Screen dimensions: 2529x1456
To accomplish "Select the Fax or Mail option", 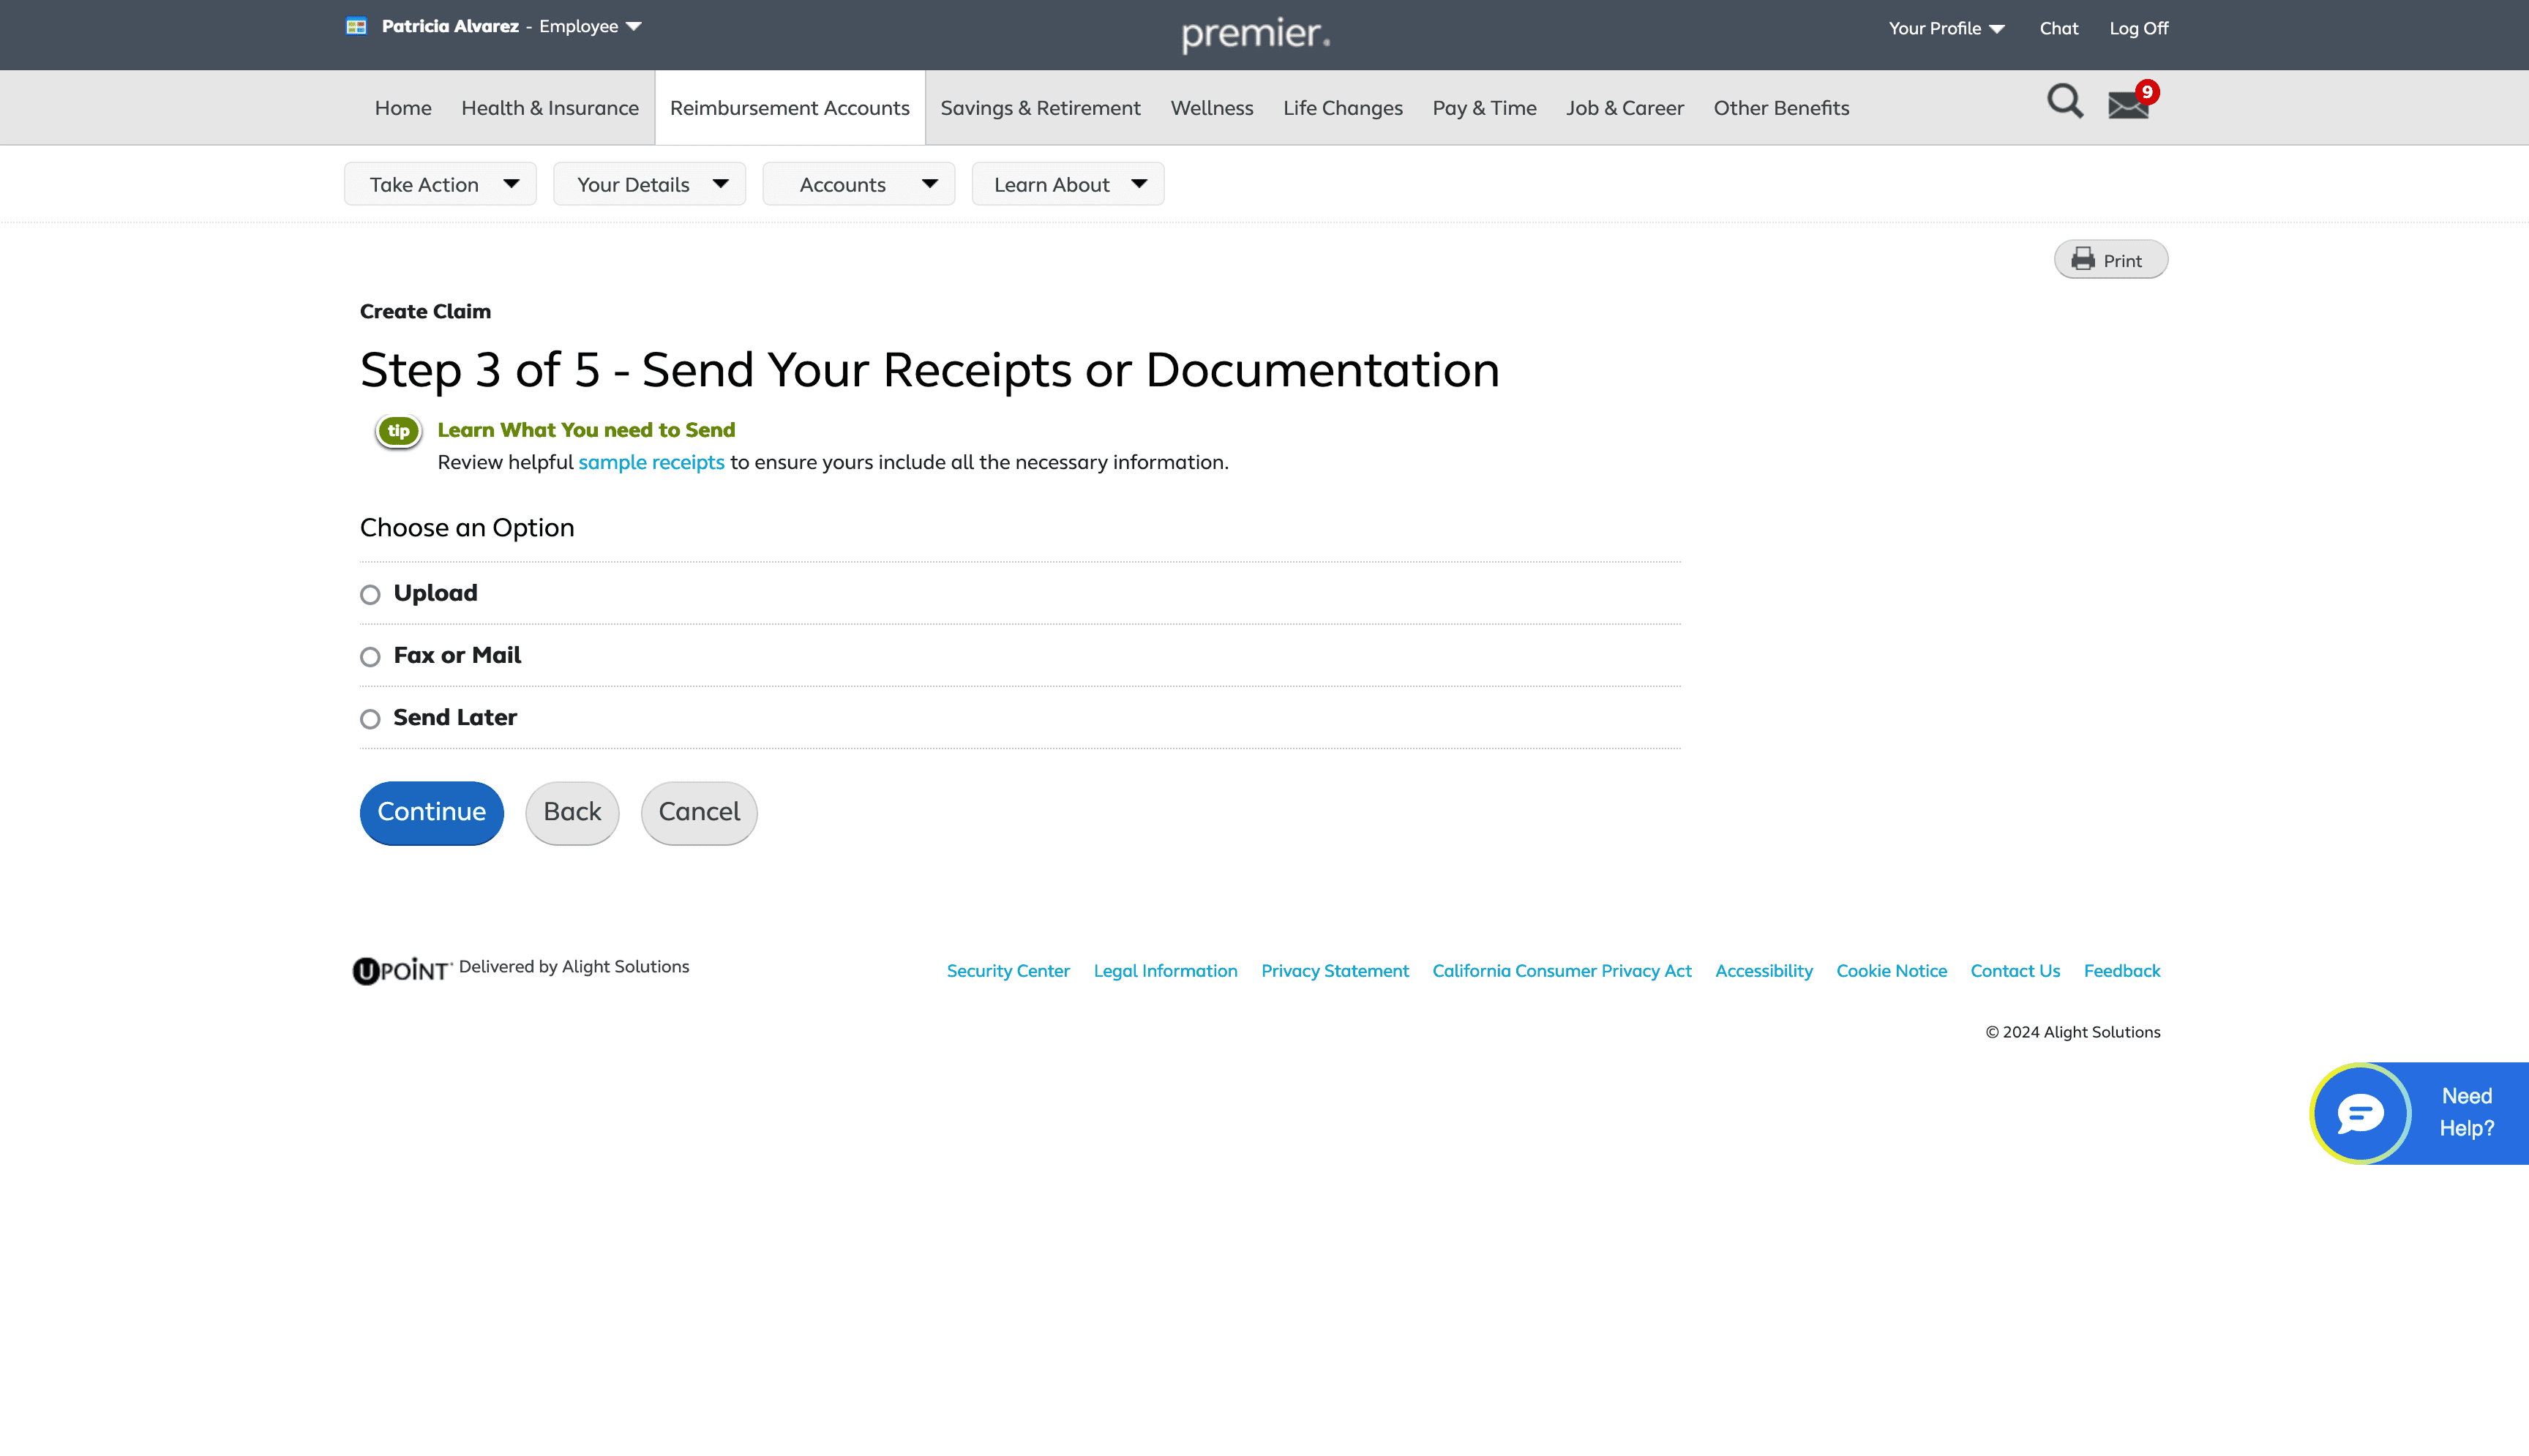I will [370, 657].
